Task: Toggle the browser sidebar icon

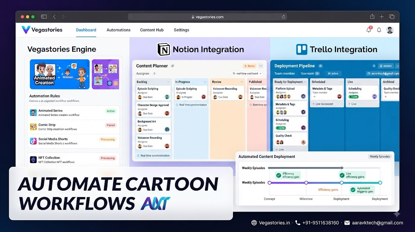Action: 44,17
